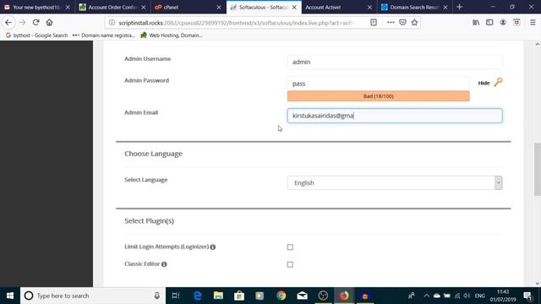Click the ENG language indicator in tray
The height and width of the screenshot is (304, 541).
click(x=479, y=296)
